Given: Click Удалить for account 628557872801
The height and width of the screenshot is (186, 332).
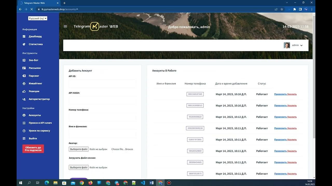Looking at the screenshot, I should (x=292, y=140).
